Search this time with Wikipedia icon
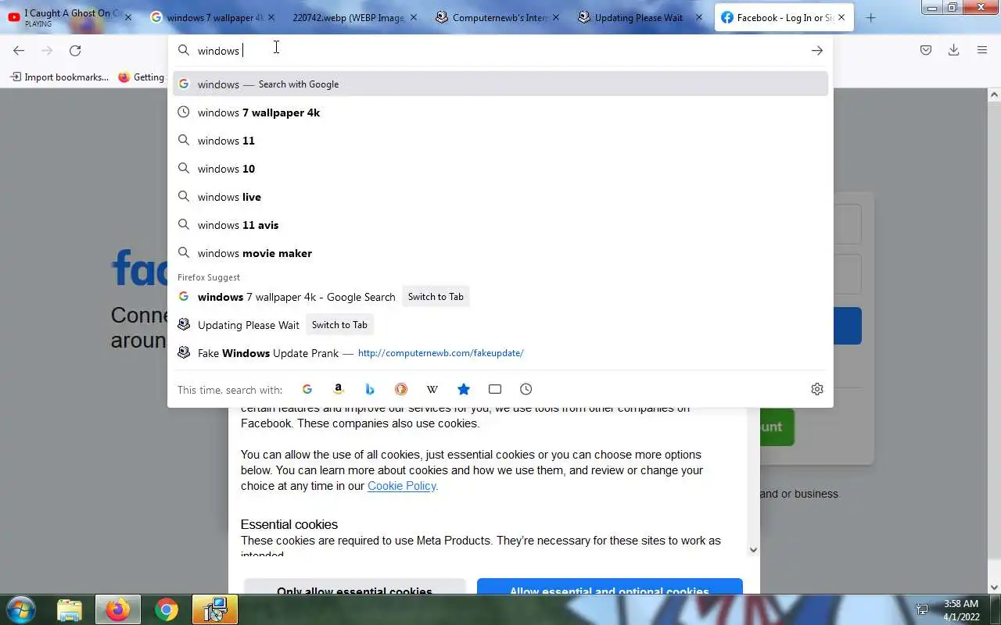1001x625 pixels. pyautogui.click(x=432, y=389)
